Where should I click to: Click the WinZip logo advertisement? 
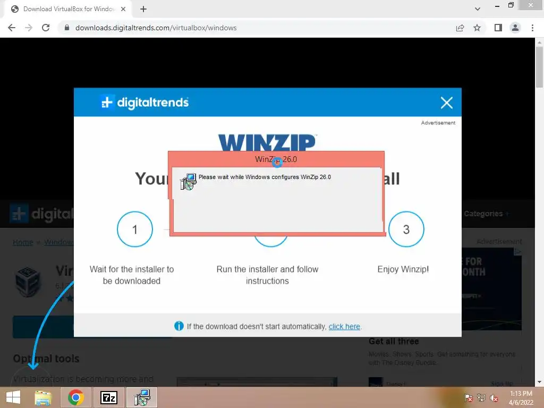pyautogui.click(x=267, y=142)
